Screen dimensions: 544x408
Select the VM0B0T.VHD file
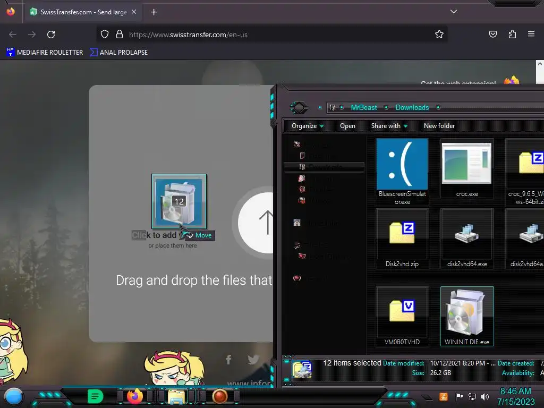[402, 317]
